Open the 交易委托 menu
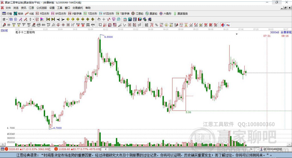This screenshot has width=292, height=158. point(78,8)
